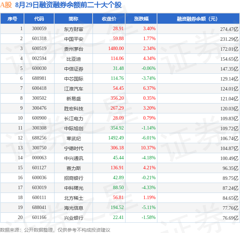240x233 pixels.
Task: Click balance value 76.69亿
Action: click(230, 218)
